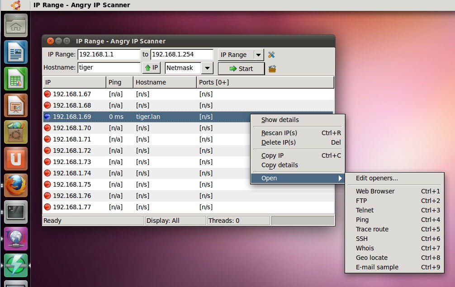Select row 192.168.1.72

point(147,151)
